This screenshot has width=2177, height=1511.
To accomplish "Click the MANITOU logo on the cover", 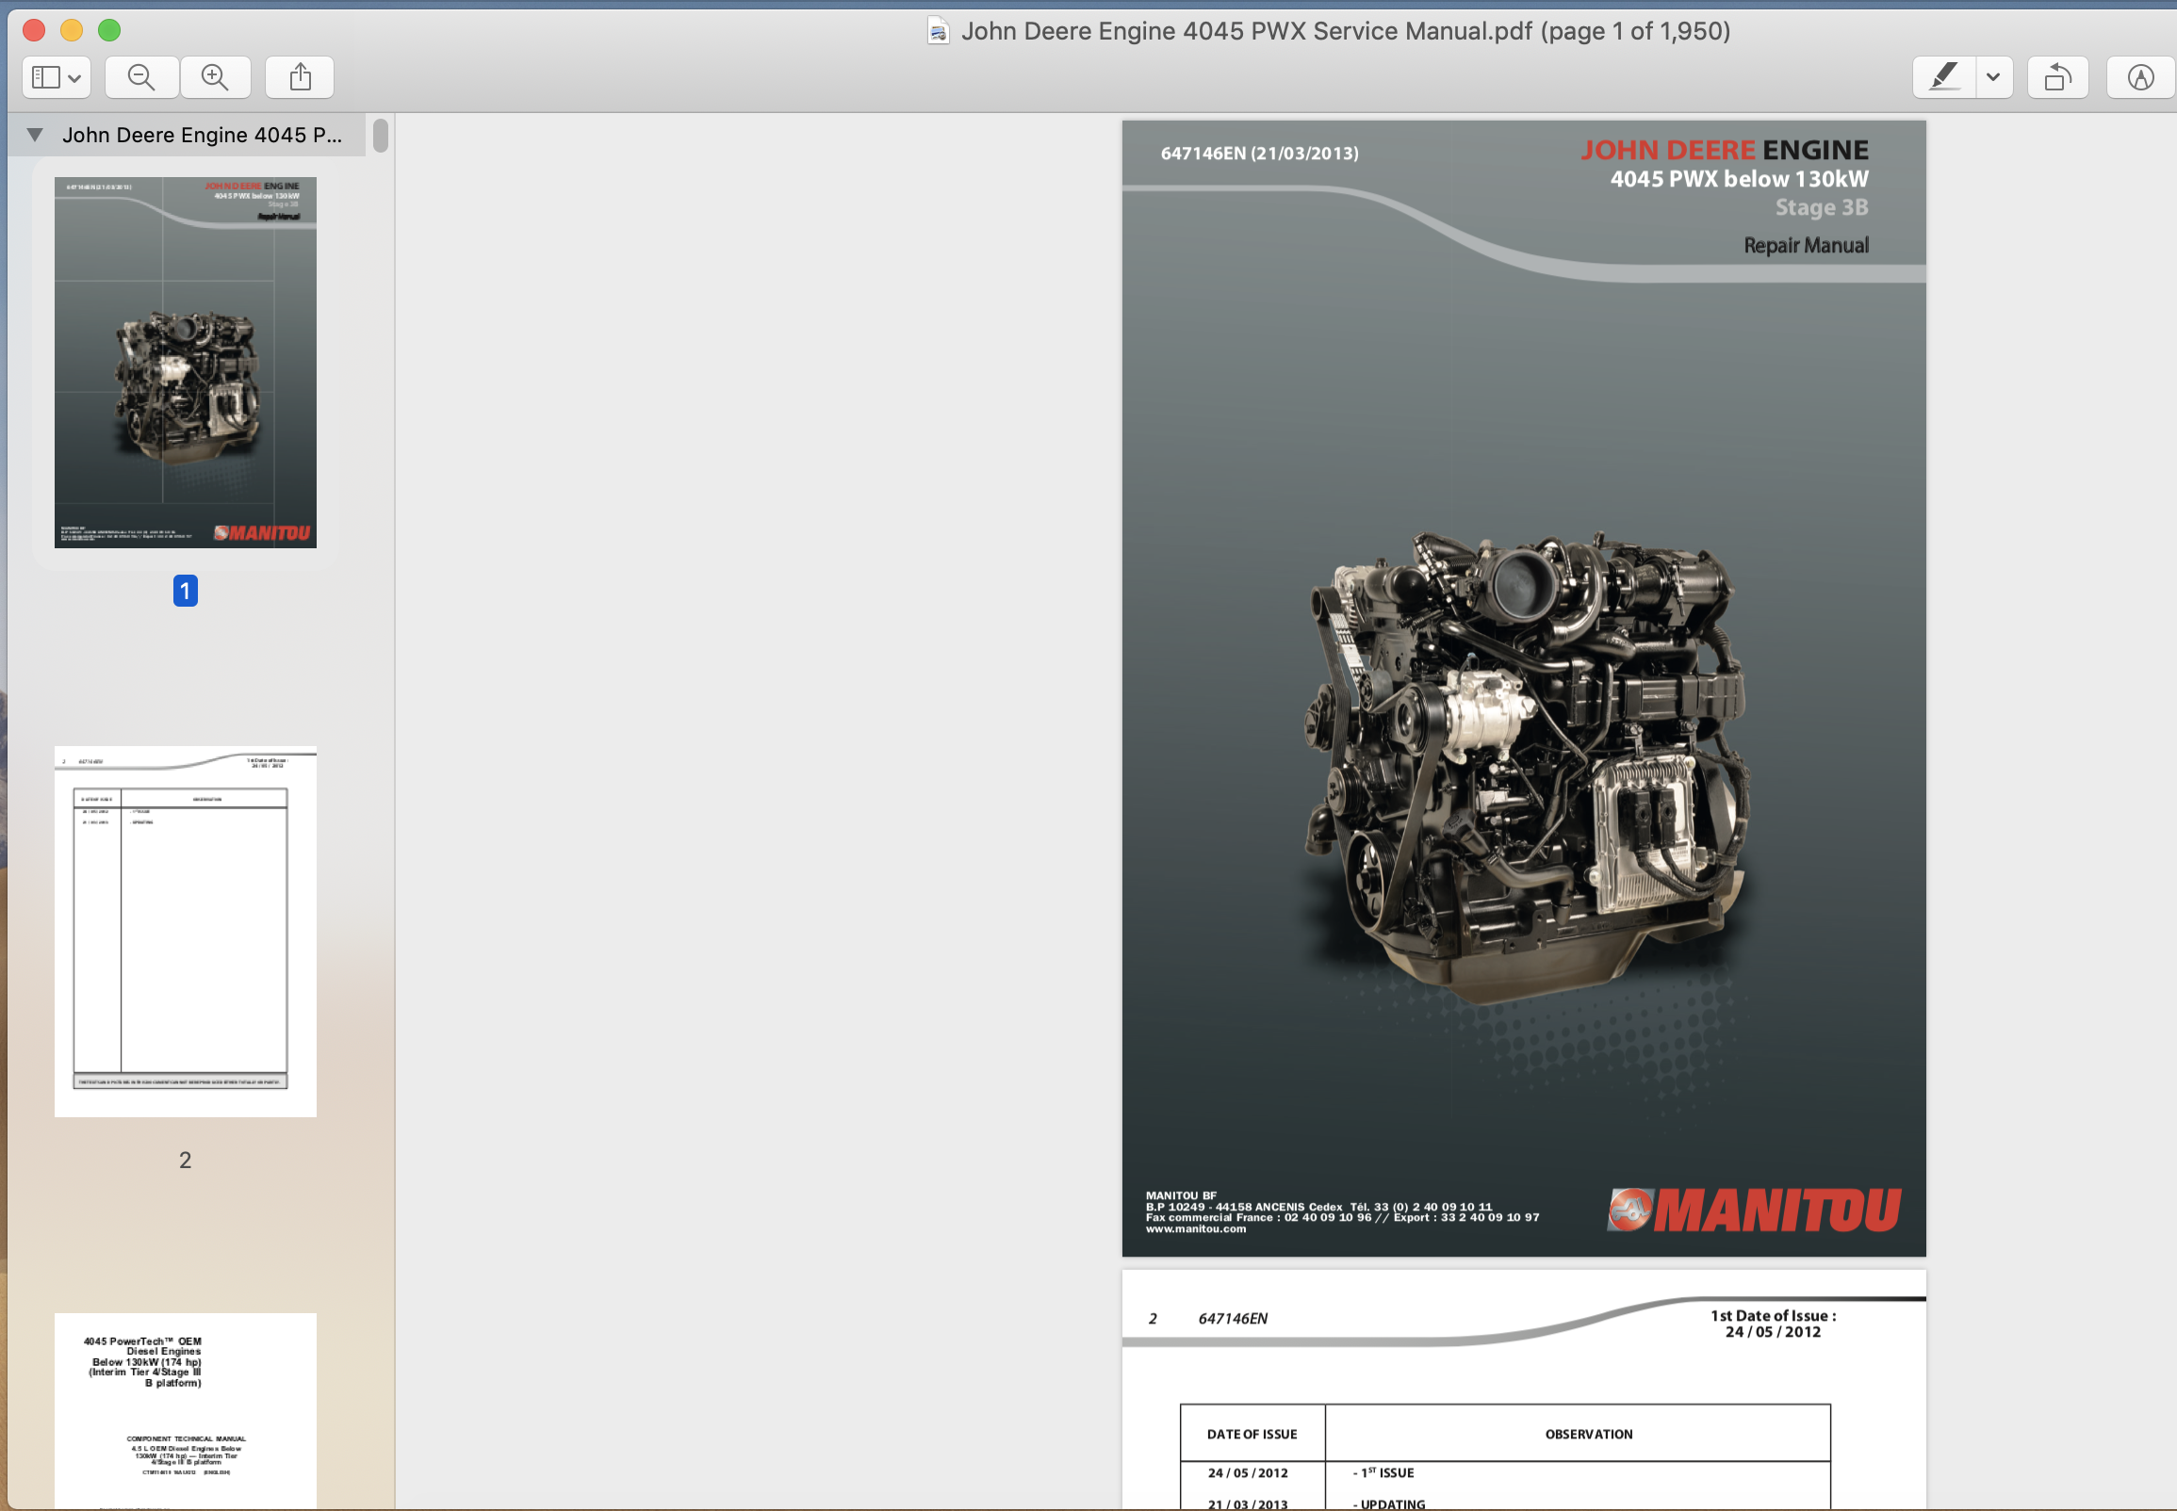I will [x=1754, y=1210].
